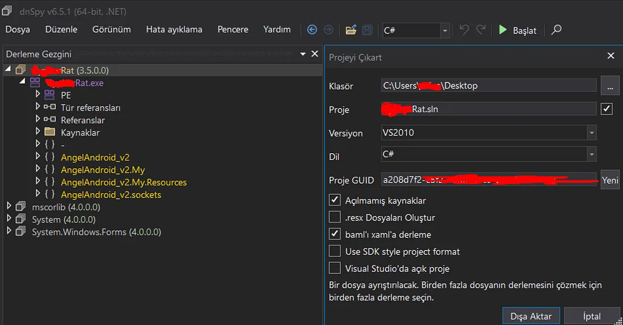
Task: Generate new GUID with Yeni button
Action: [610, 180]
